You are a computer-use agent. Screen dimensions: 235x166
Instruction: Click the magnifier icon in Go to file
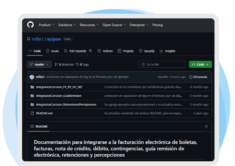[143, 65]
